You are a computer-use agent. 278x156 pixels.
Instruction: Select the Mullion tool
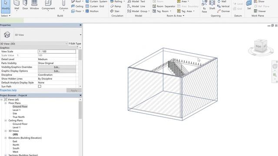(x=92, y=11)
